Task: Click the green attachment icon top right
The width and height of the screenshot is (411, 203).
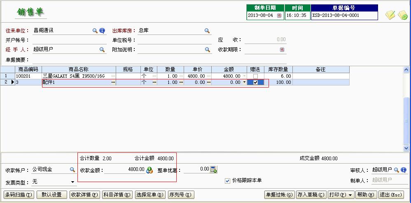Action: tap(403, 15)
